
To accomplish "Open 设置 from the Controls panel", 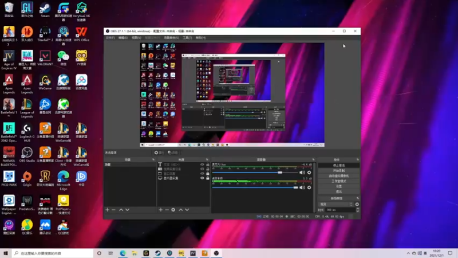I will click(339, 186).
